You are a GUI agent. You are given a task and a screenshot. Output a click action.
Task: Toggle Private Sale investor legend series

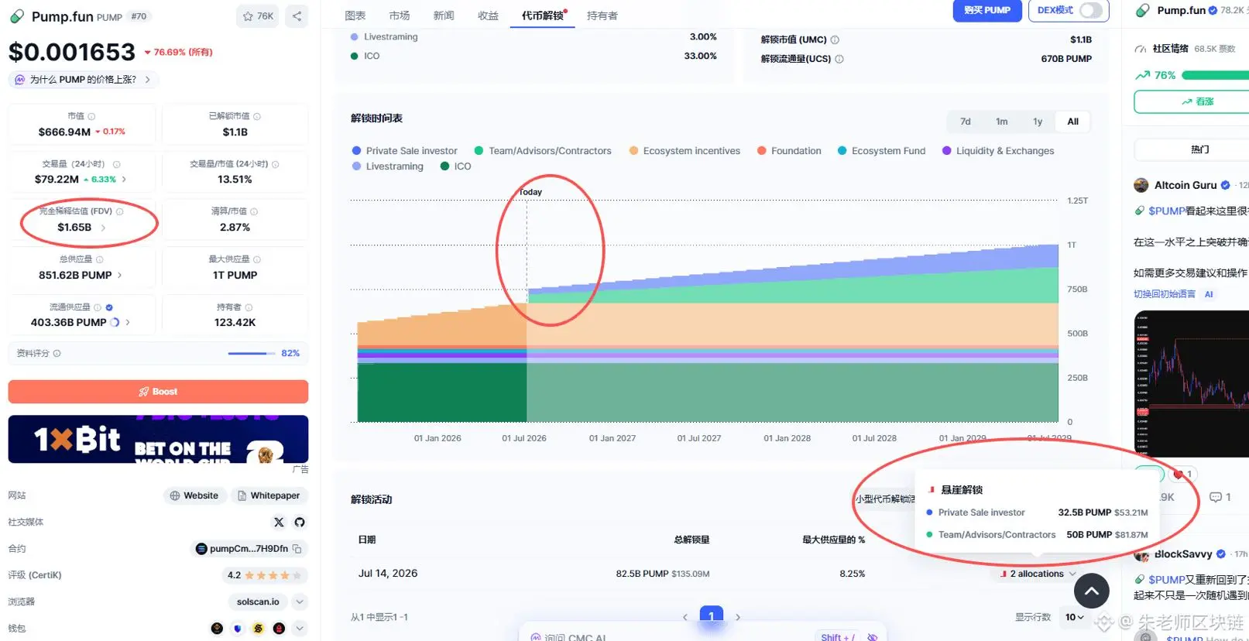pos(404,151)
